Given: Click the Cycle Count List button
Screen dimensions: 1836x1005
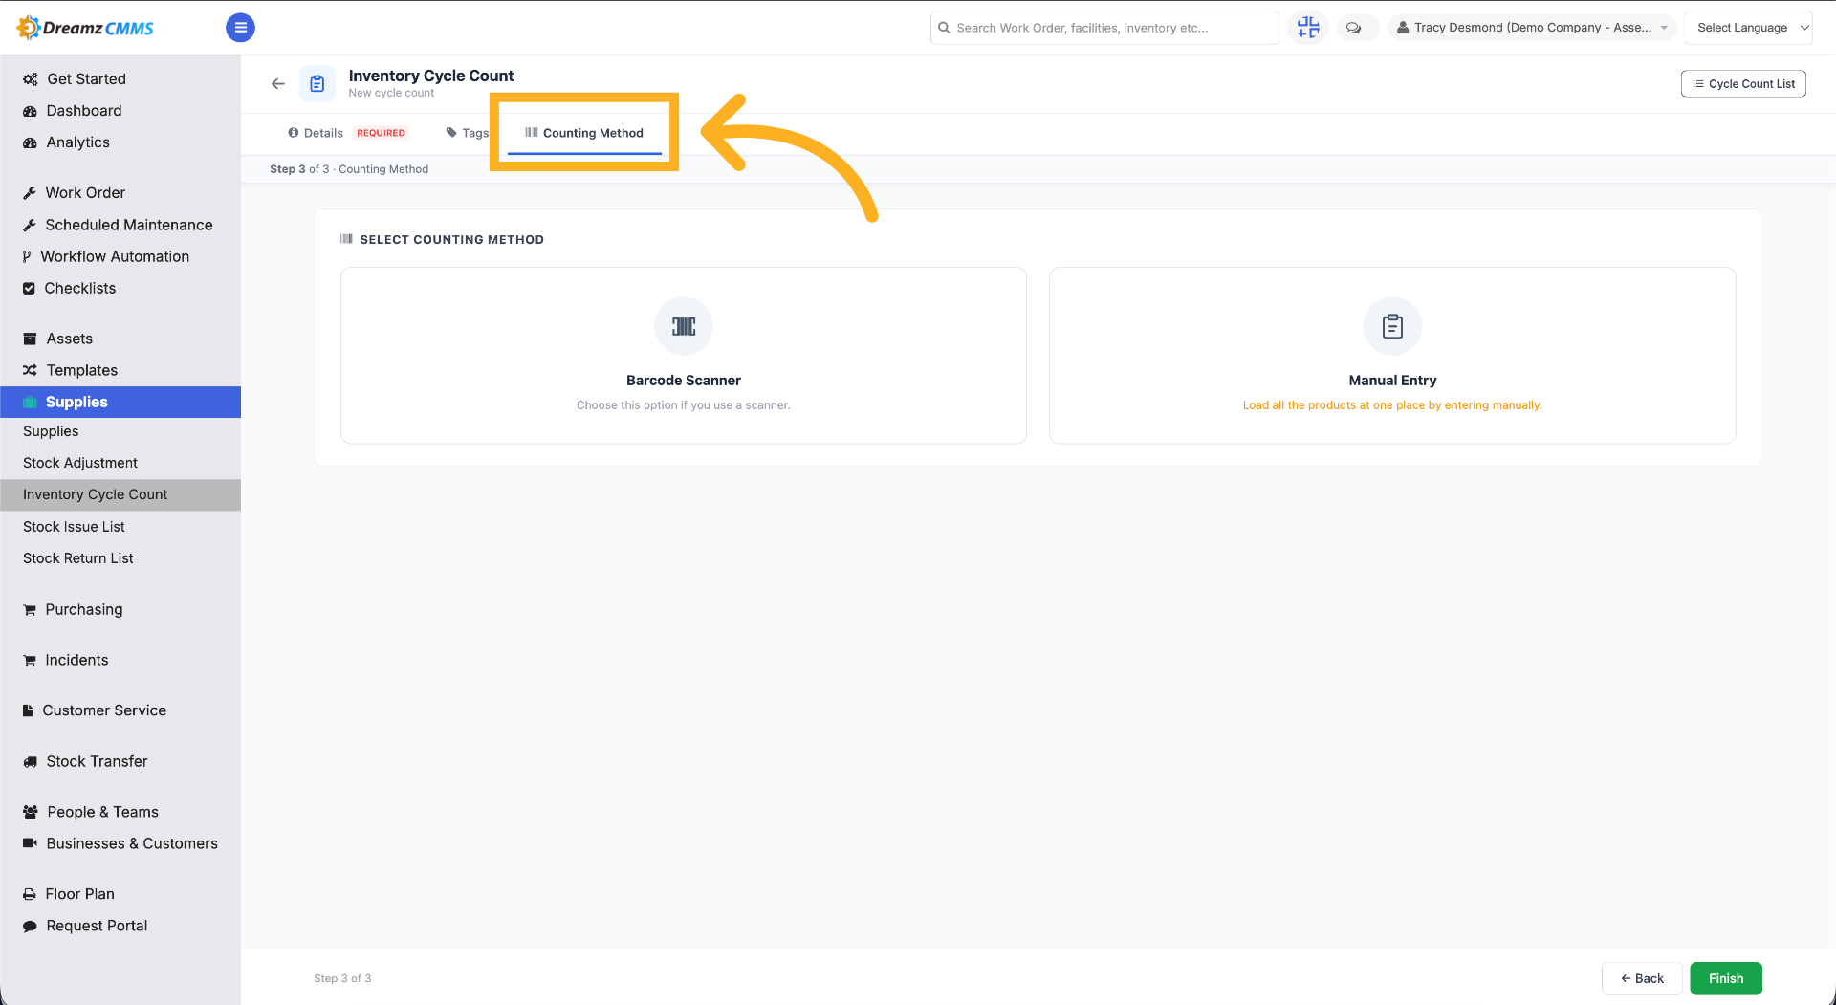Looking at the screenshot, I should coord(1743,84).
